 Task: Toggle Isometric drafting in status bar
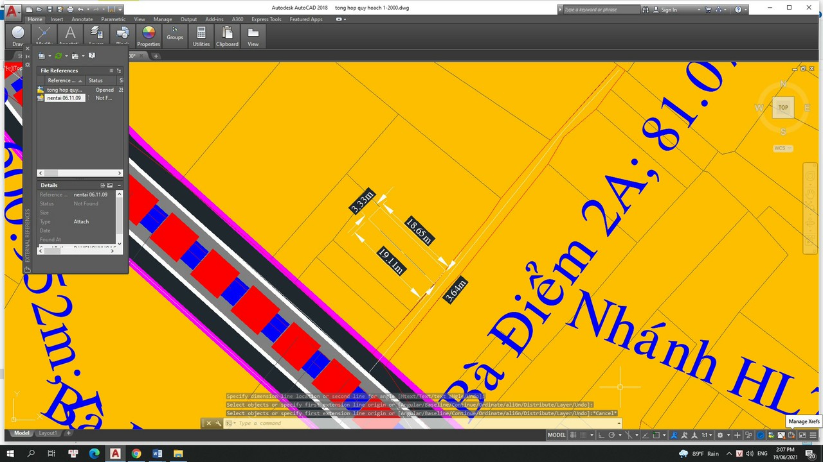629,435
